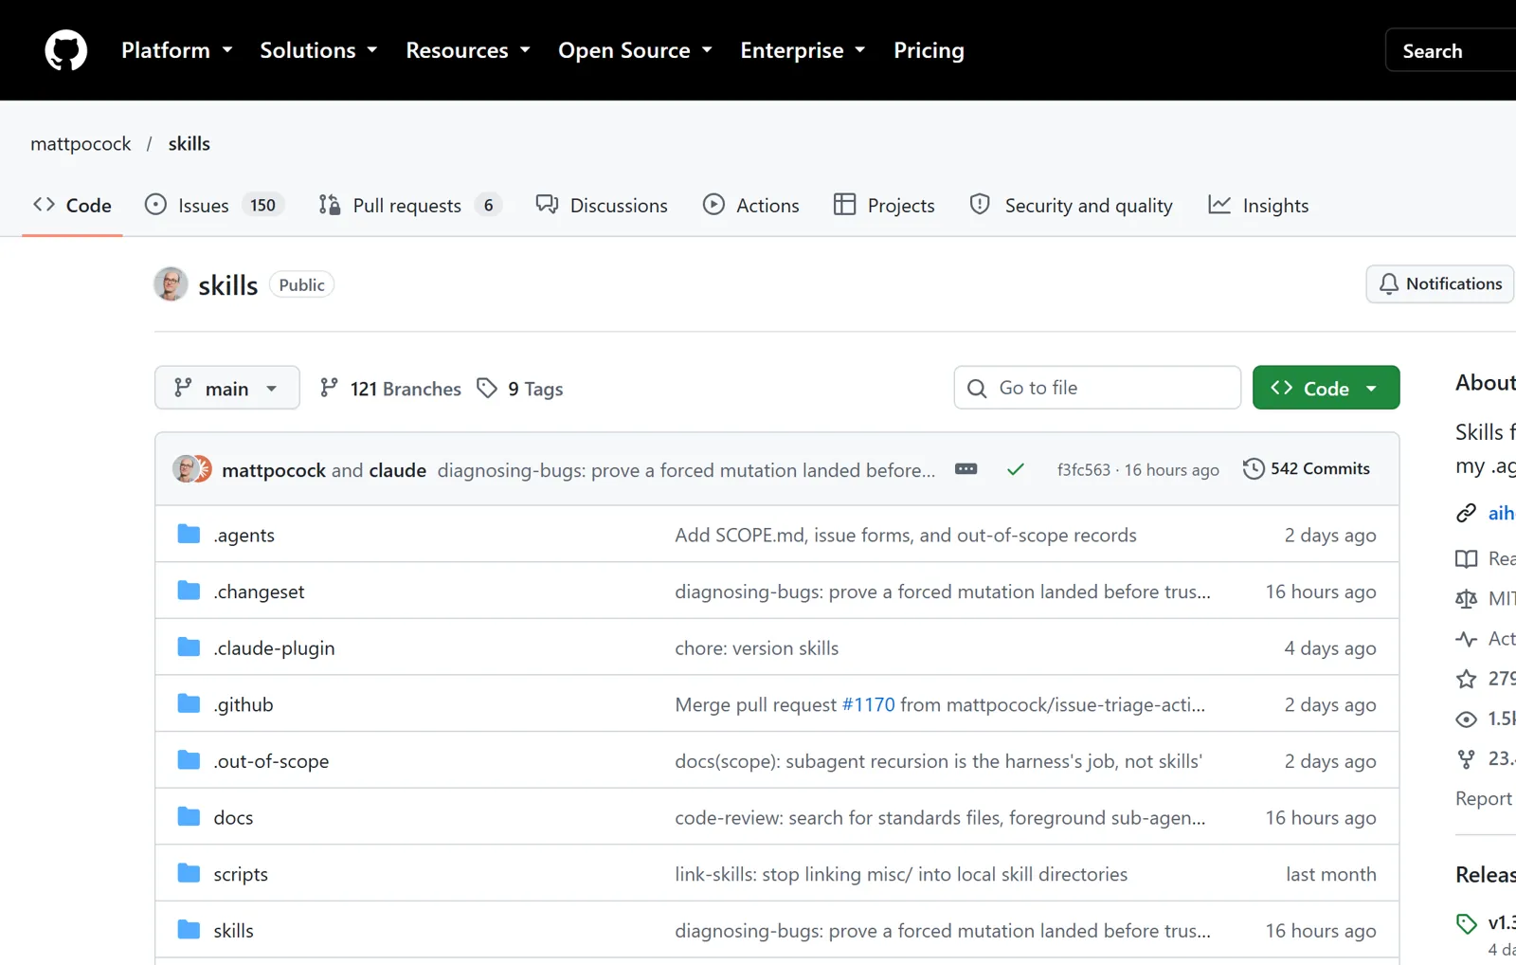
Task: Open commit hash f3fc563
Action: 1083,470
